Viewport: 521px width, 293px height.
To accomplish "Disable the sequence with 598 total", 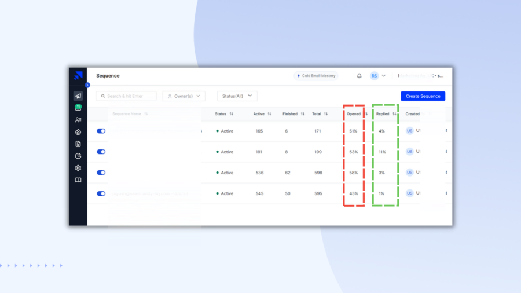I will point(101,173).
